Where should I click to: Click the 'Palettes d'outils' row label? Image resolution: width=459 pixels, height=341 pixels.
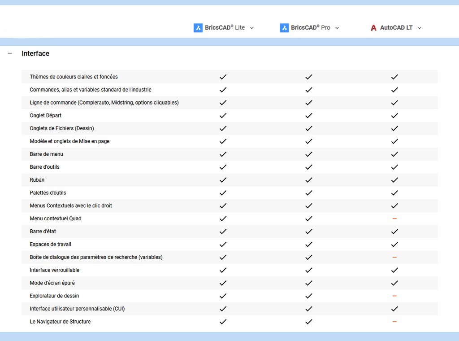pos(48,193)
